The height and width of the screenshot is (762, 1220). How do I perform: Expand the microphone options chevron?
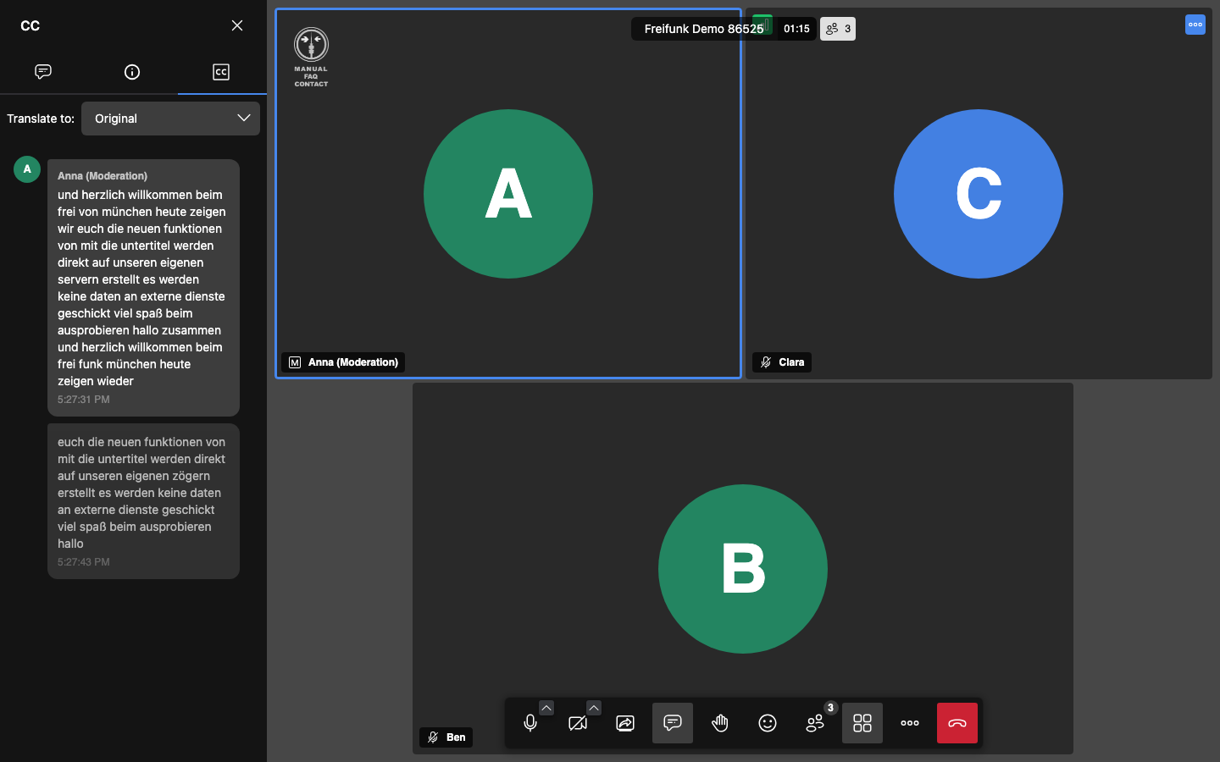[546, 708]
